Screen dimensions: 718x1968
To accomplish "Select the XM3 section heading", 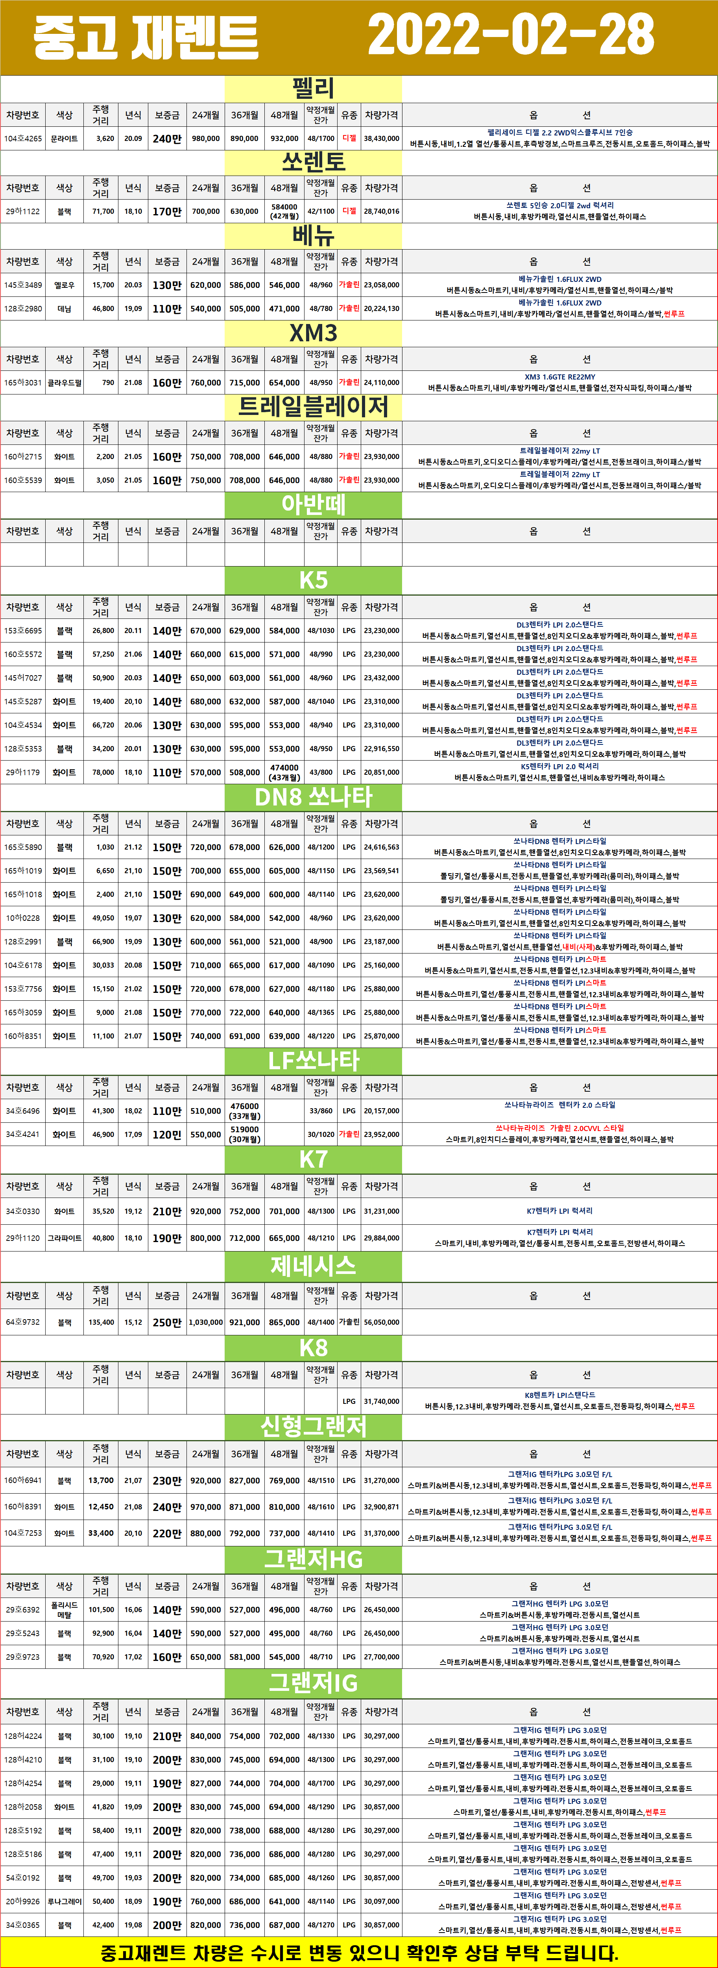I will pyautogui.click(x=313, y=333).
